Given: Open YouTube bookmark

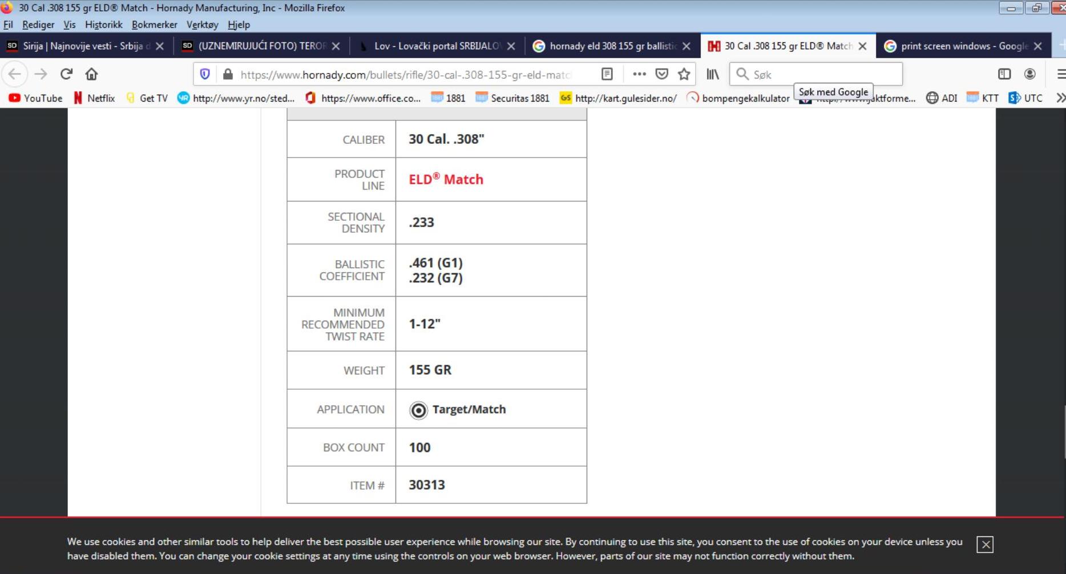Looking at the screenshot, I should tap(35, 98).
